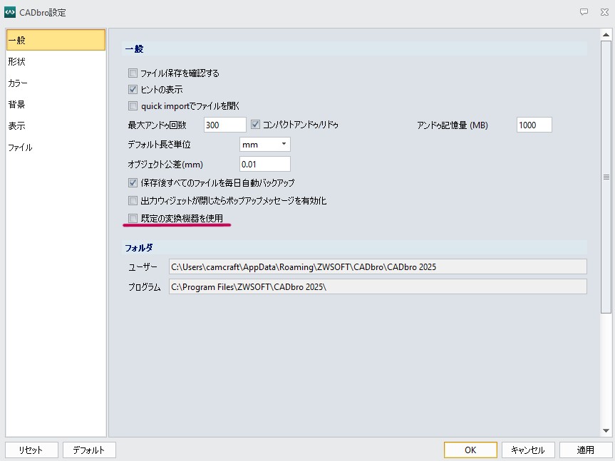This screenshot has height=461, width=615.
Task: Open the 背景 settings category
Action: click(x=56, y=104)
